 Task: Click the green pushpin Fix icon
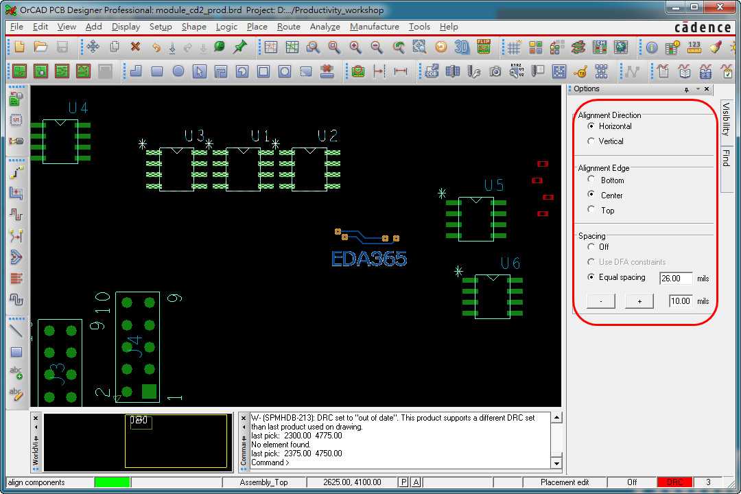241,47
